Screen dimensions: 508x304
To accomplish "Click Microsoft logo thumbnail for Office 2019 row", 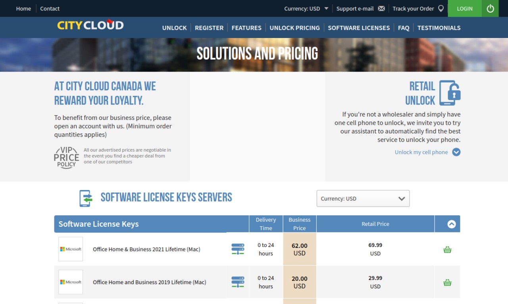I will (71, 282).
